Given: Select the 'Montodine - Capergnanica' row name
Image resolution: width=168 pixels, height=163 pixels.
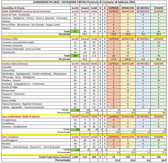Looking at the screenshot, I should click(34, 74).
